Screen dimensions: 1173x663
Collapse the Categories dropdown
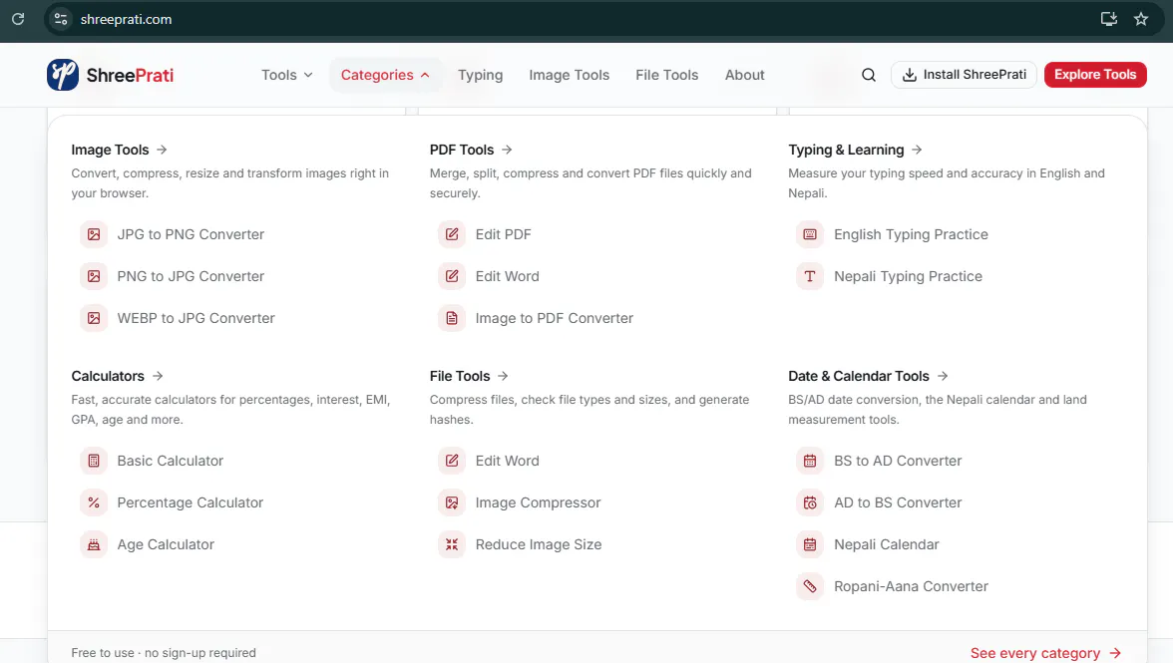[x=385, y=75]
